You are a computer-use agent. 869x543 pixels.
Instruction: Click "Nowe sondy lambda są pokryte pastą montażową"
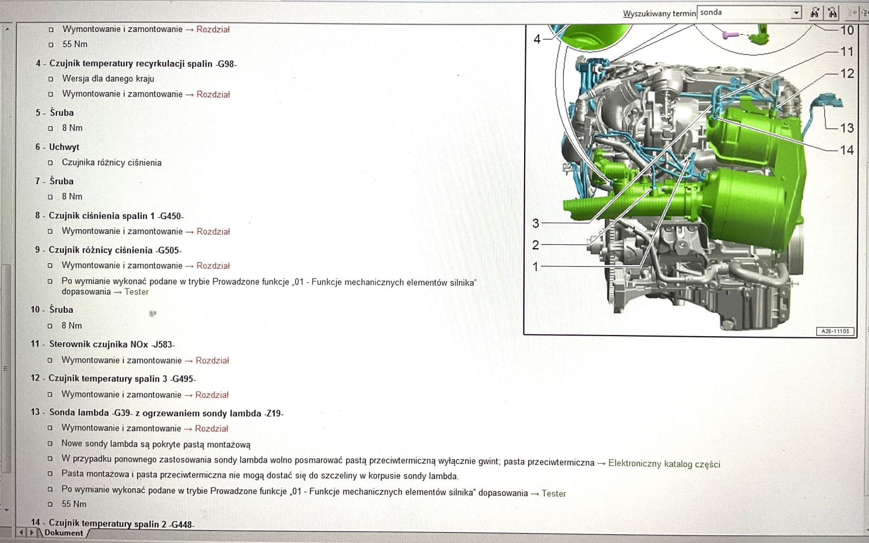pyautogui.click(x=156, y=444)
